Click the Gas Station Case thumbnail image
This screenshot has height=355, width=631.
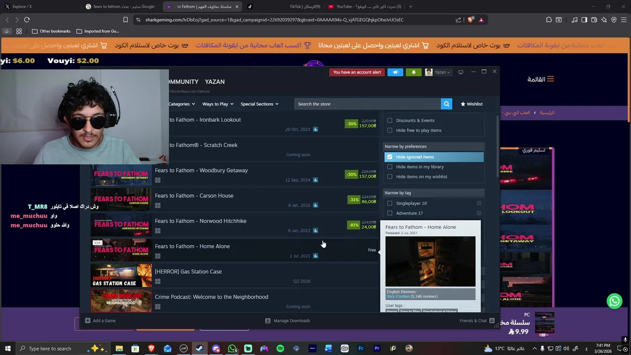[121, 276]
